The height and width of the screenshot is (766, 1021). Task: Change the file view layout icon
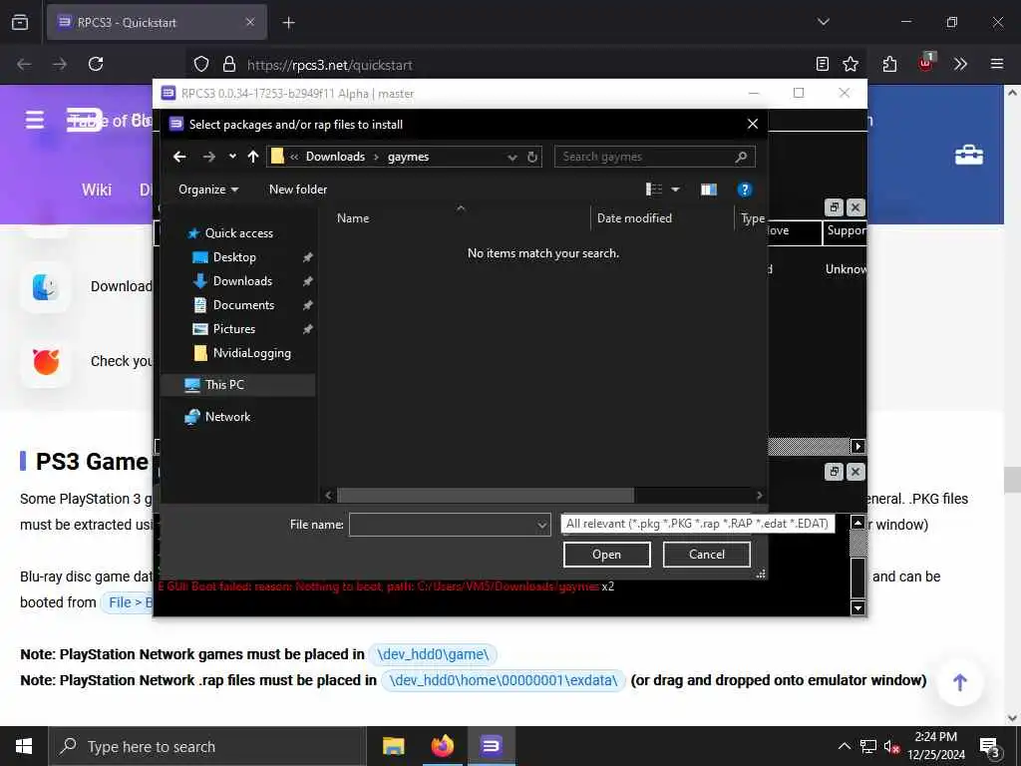click(654, 190)
